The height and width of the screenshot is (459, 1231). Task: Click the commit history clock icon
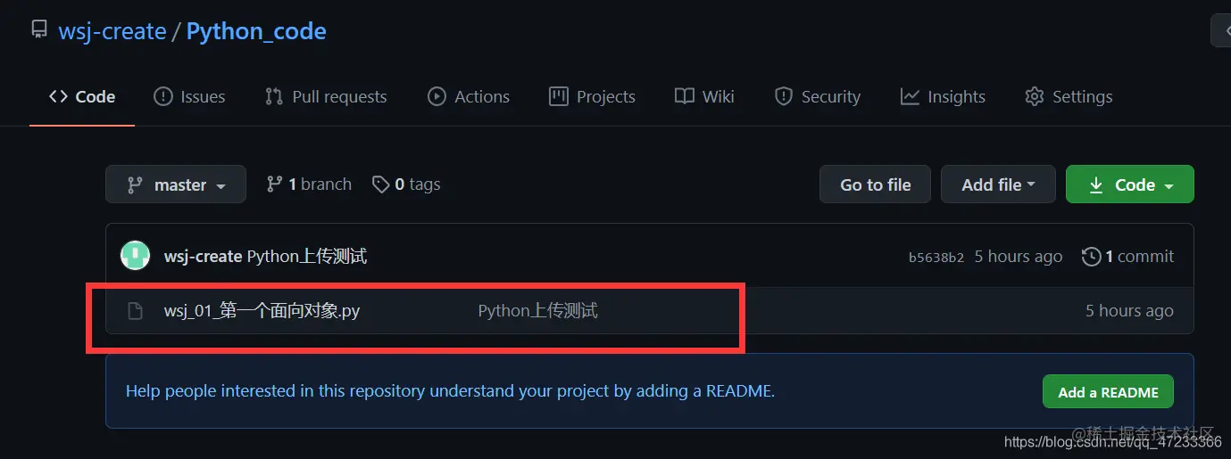coord(1091,257)
